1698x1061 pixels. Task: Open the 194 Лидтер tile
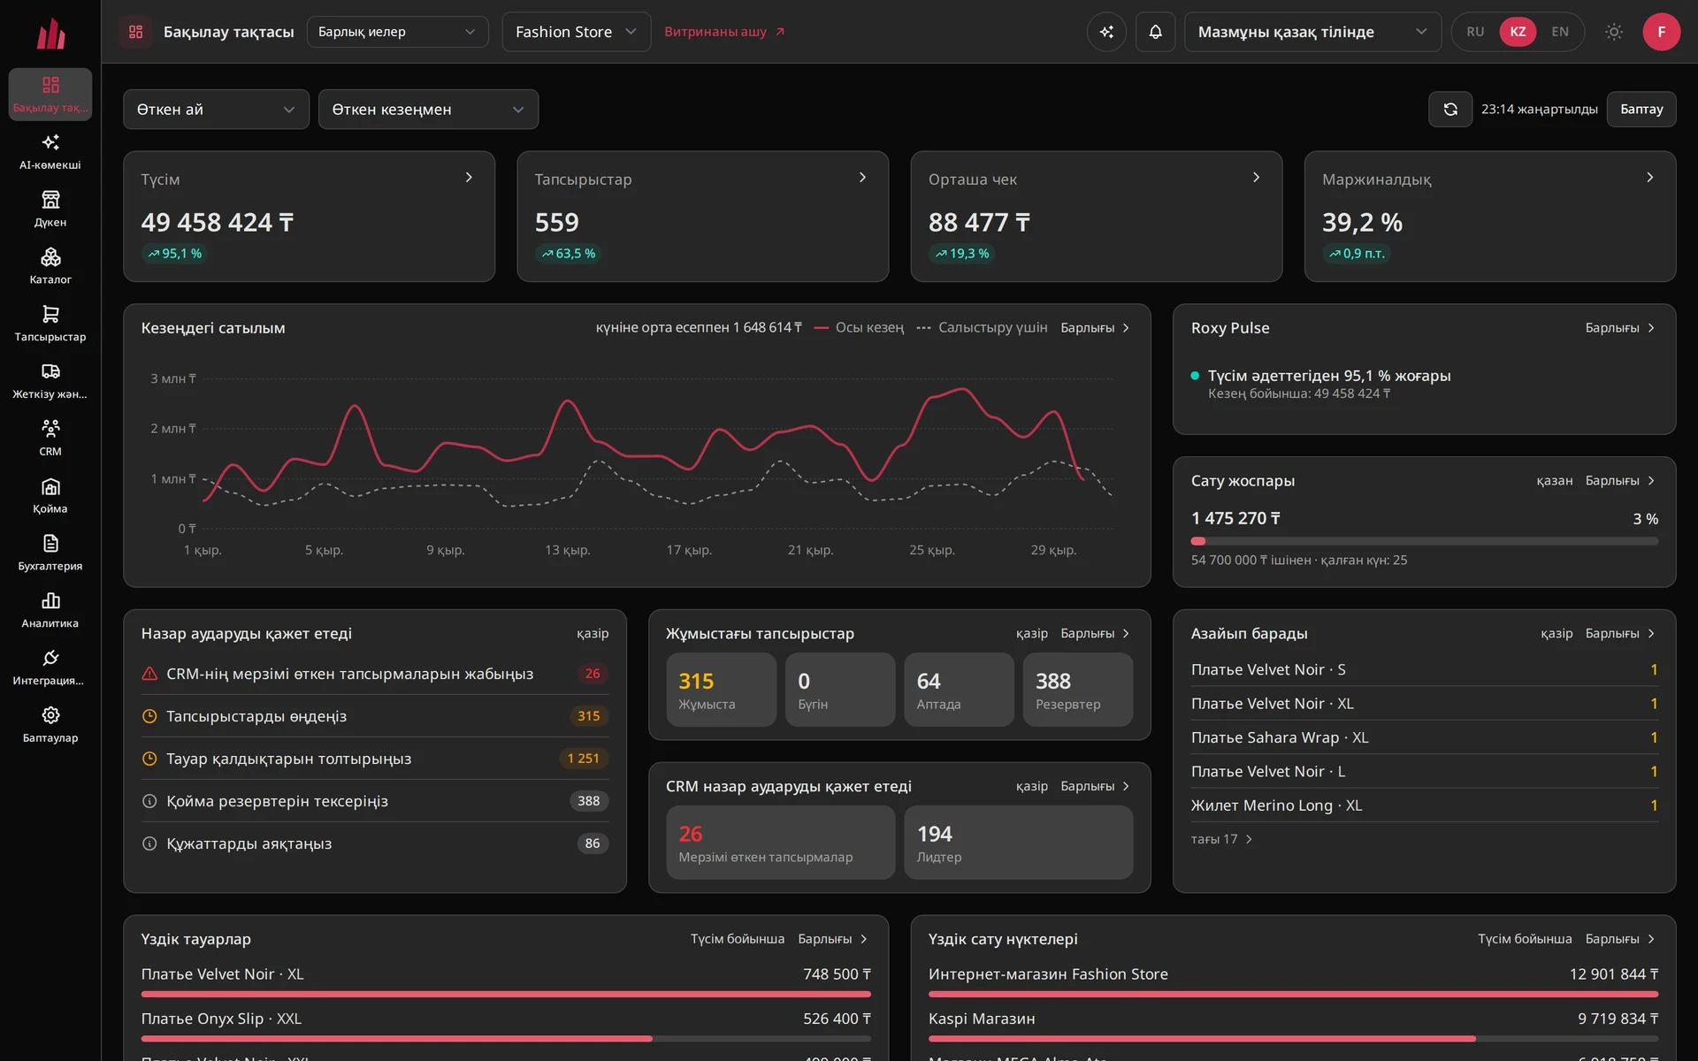(x=1018, y=843)
